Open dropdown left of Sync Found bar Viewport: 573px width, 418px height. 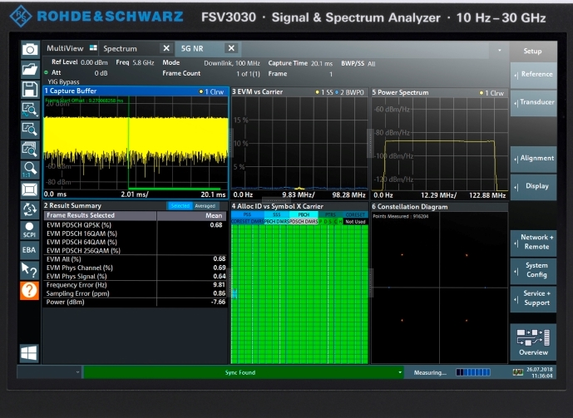(78, 372)
